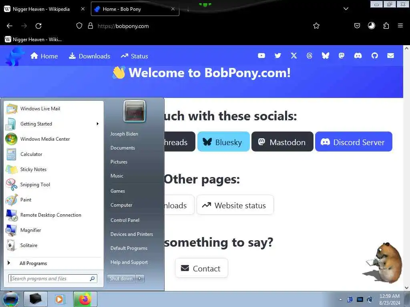This screenshot has width=410, height=307.
Task: Open the taskbar clock showing 12:59 AM
Action: [x=389, y=299]
